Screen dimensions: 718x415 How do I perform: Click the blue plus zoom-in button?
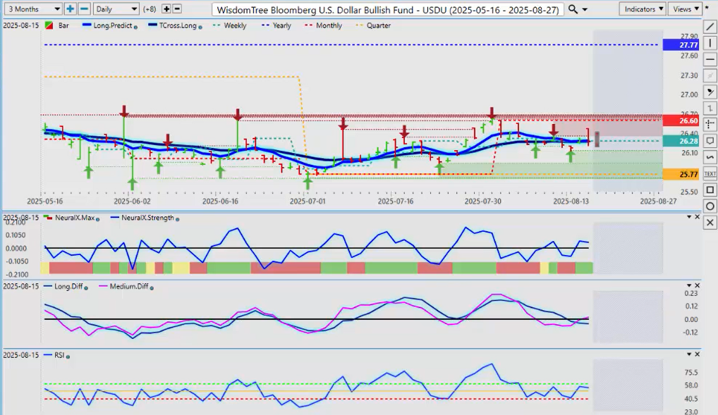(x=71, y=9)
